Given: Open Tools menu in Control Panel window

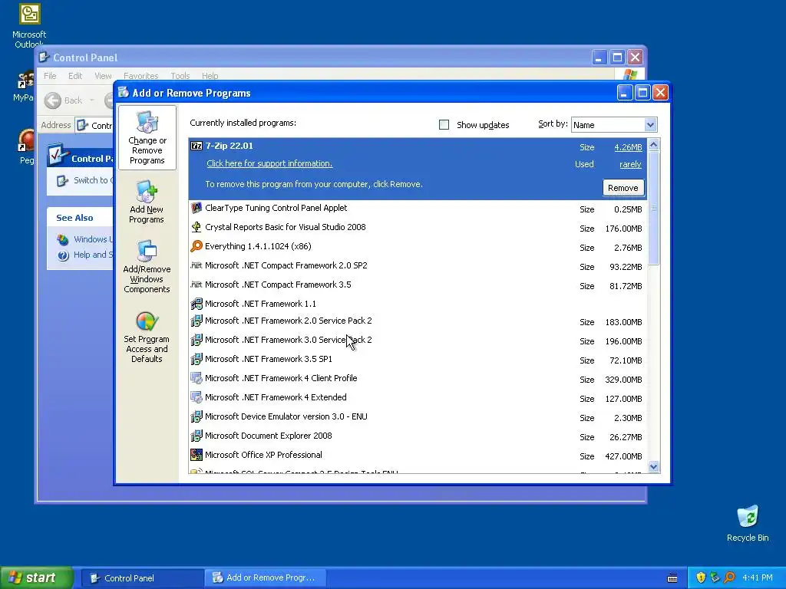Looking at the screenshot, I should pyautogui.click(x=180, y=76).
